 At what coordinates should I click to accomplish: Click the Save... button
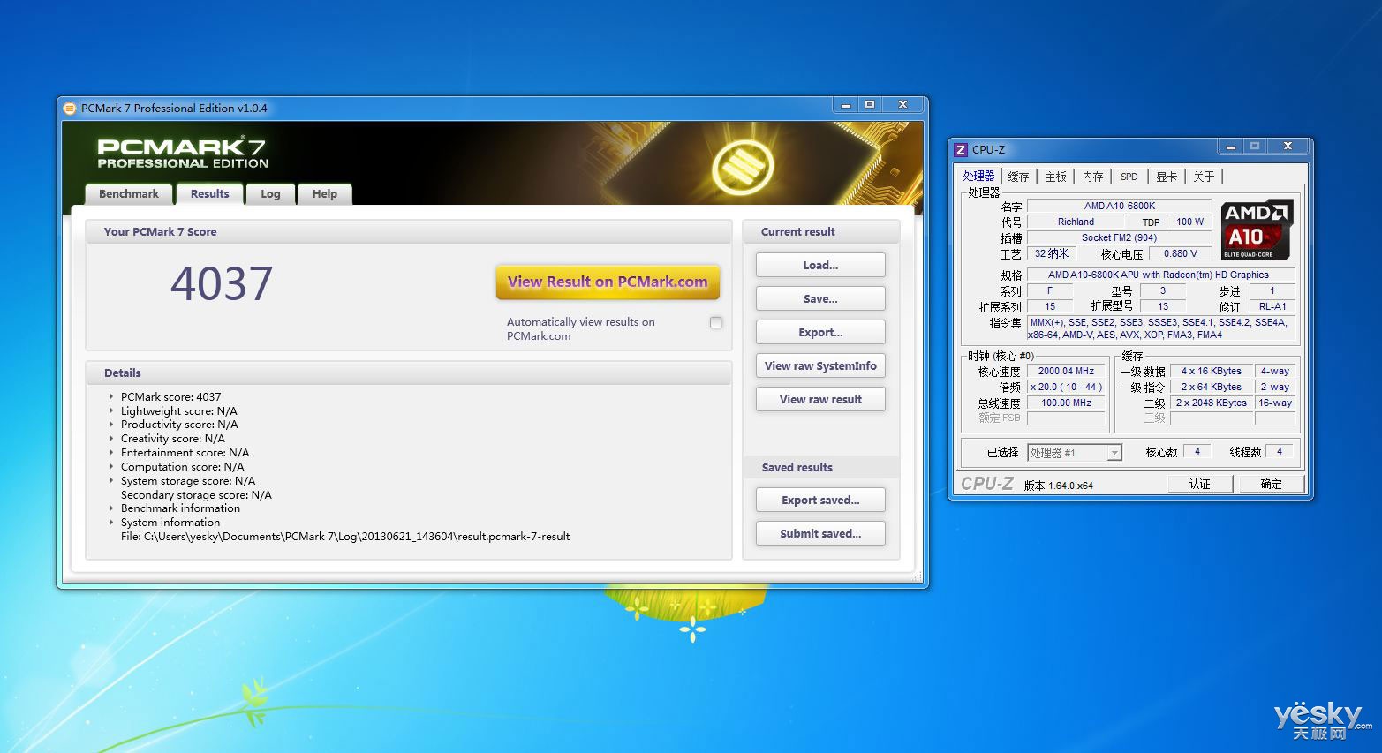tap(820, 298)
